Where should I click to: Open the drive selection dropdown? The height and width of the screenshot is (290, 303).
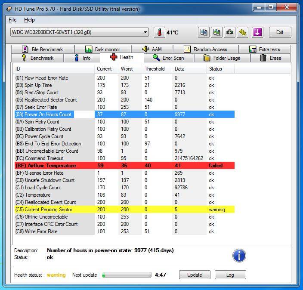[80, 32]
